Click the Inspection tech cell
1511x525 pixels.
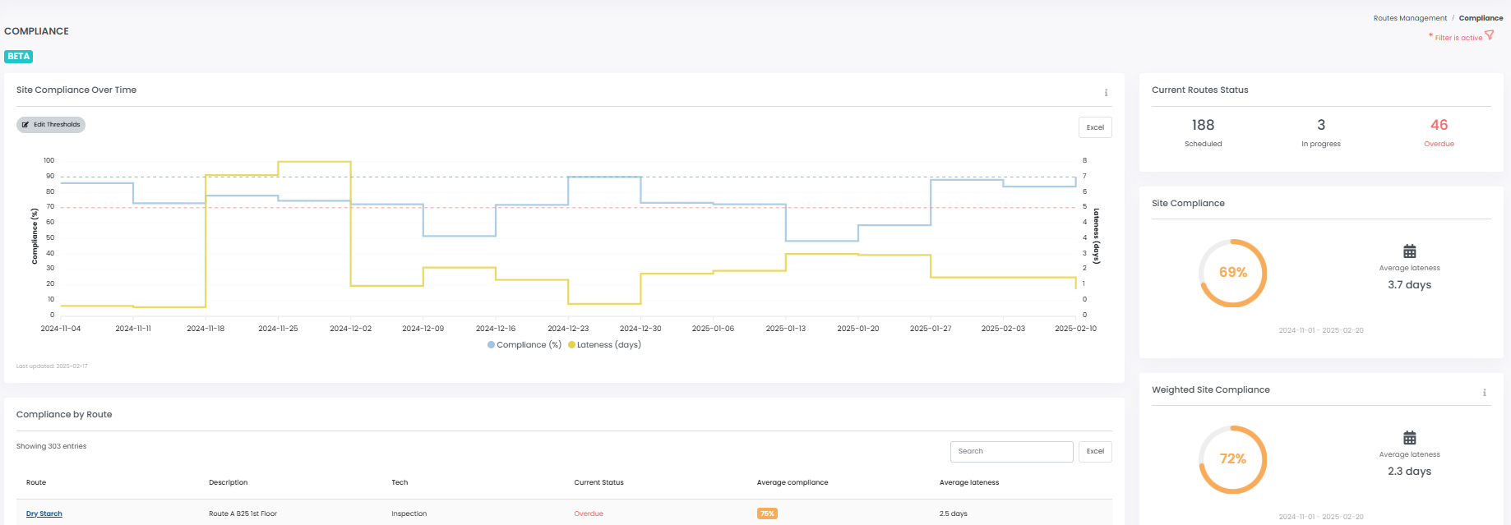pyautogui.click(x=409, y=513)
